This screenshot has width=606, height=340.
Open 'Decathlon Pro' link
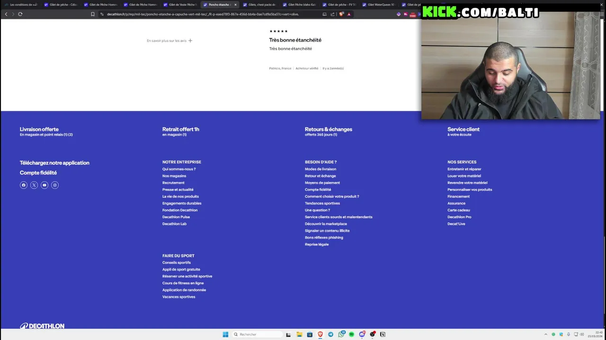point(459,217)
